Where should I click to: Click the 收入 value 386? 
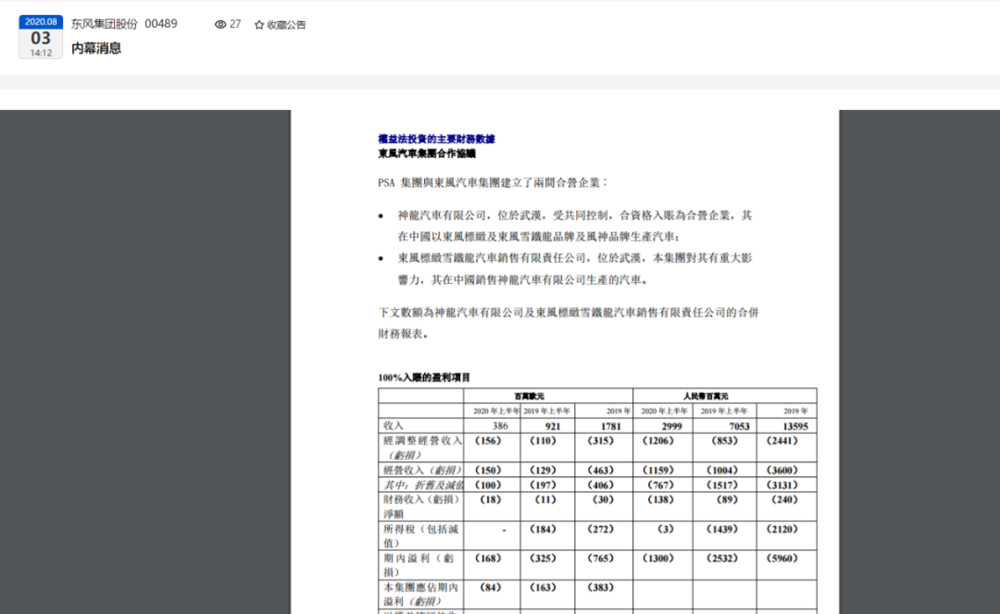(500, 426)
